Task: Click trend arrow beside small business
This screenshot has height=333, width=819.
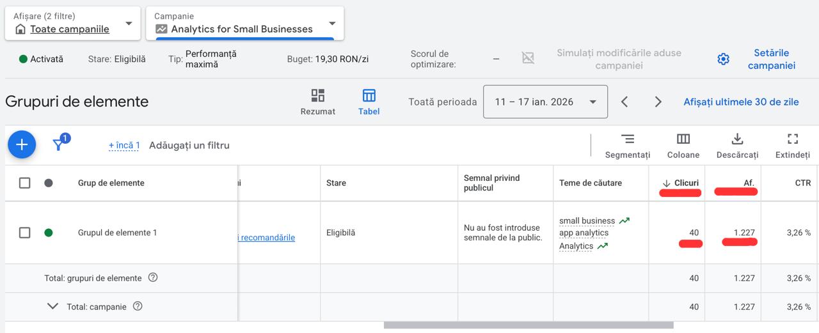Action: 624,221
